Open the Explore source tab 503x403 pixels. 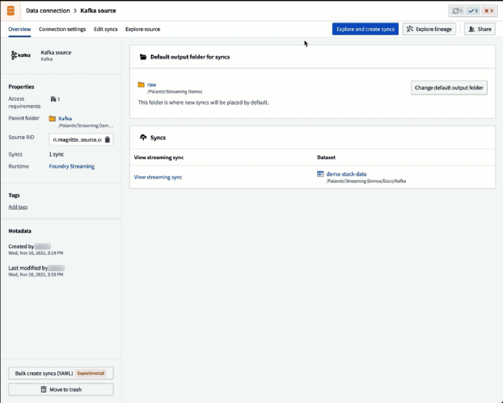pyautogui.click(x=143, y=30)
